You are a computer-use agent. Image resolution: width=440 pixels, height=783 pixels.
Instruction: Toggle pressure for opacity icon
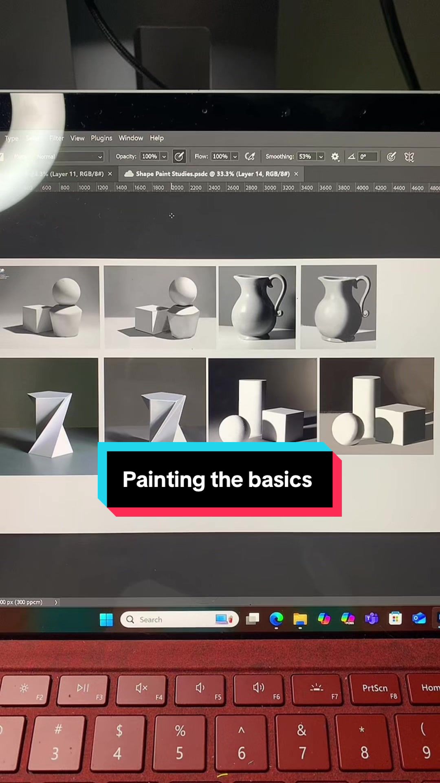(x=179, y=157)
